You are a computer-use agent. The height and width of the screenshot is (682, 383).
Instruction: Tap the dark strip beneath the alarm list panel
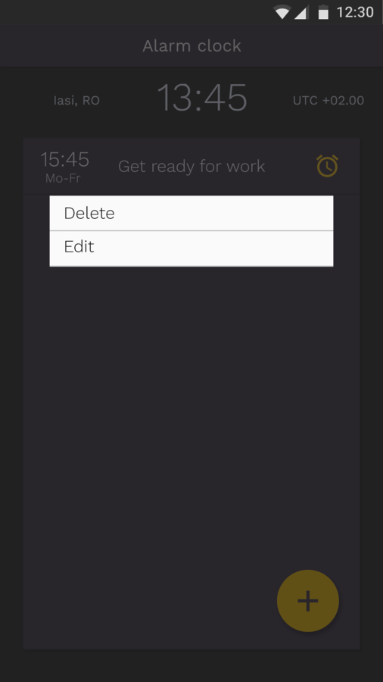tap(191, 665)
